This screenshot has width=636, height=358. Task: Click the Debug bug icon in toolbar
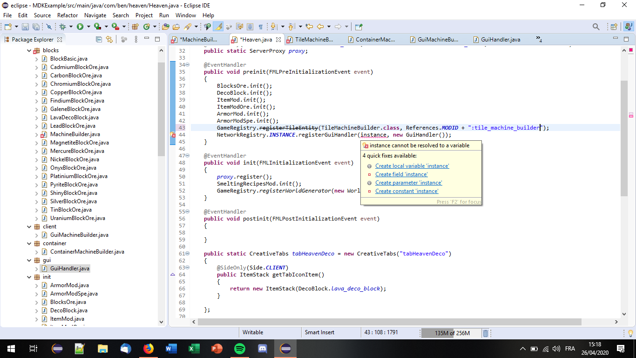62,27
